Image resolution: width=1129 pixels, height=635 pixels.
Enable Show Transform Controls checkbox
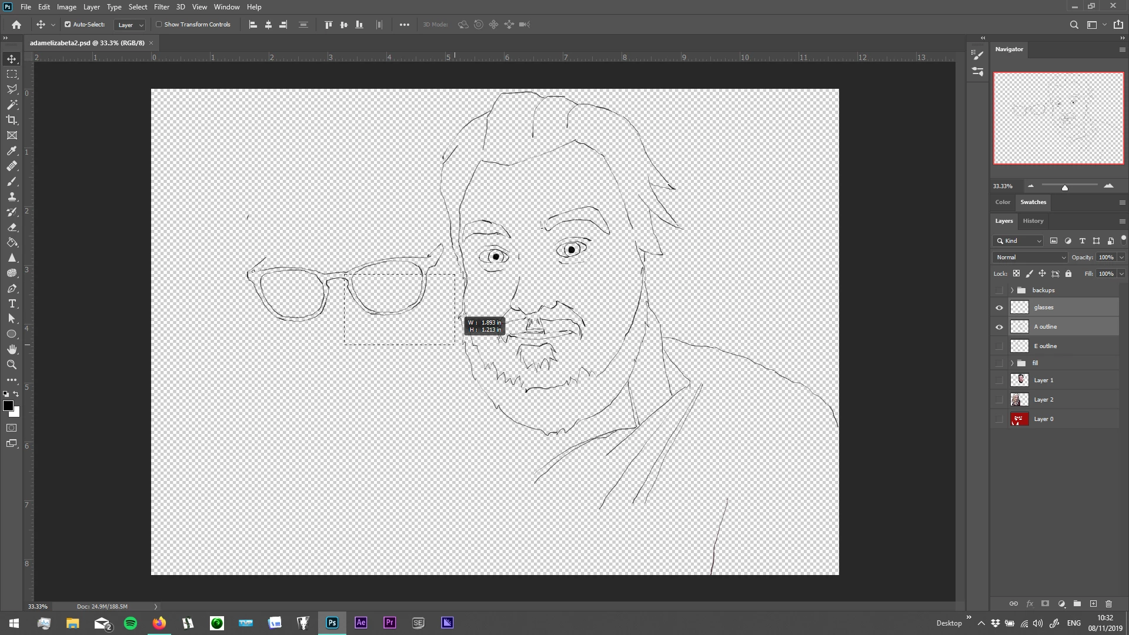click(159, 25)
